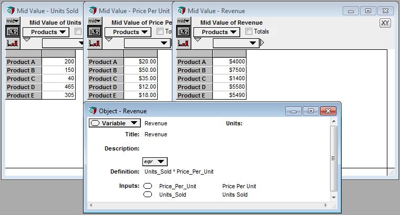Click right arrow next to Revenue column dropdown
Viewport: 400px width, 215px height.
click(x=262, y=43)
